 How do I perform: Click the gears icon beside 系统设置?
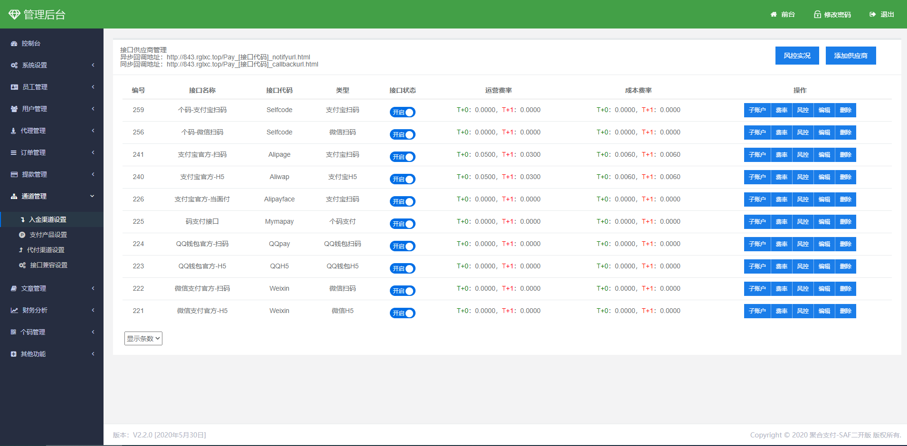[14, 66]
